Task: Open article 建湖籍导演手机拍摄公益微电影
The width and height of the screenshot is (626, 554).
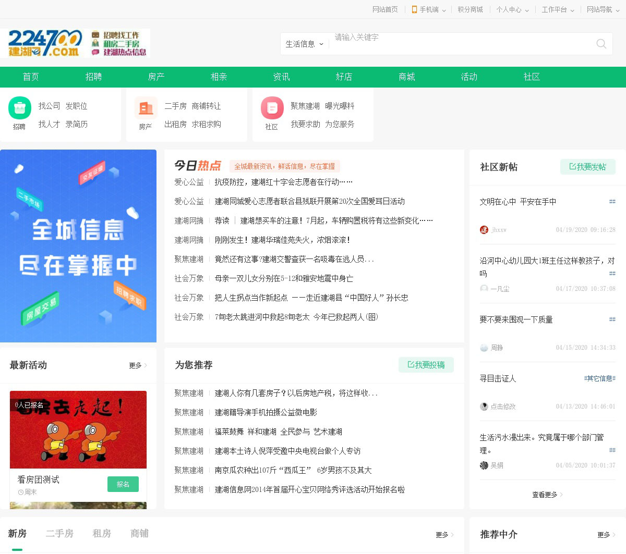Action: point(266,412)
